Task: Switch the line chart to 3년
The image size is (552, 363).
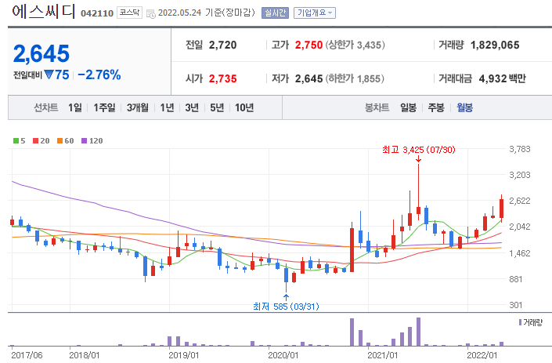Action: pos(192,107)
